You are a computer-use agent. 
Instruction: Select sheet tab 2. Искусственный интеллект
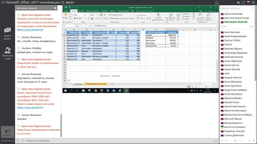click(x=96, y=84)
